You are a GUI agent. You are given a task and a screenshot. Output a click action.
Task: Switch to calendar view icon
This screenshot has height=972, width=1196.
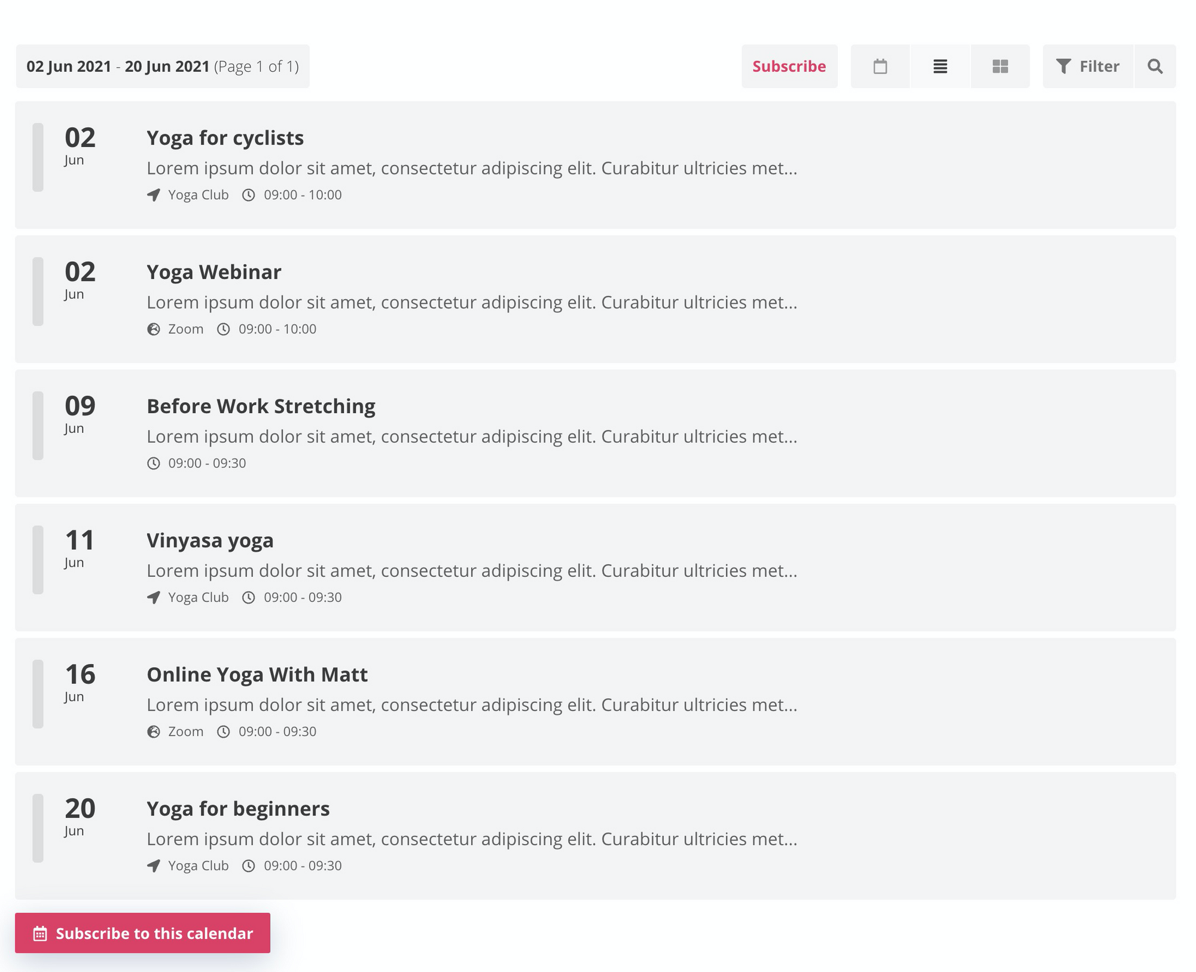coord(880,66)
